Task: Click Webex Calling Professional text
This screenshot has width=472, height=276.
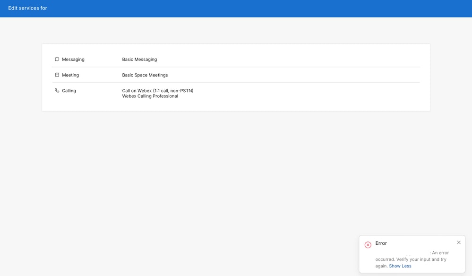Action: coord(150,96)
